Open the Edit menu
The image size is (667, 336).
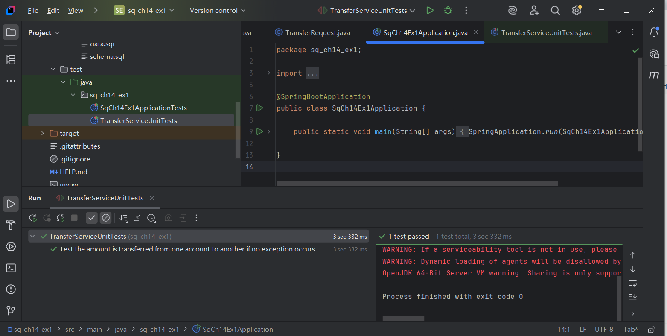point(53,10)
